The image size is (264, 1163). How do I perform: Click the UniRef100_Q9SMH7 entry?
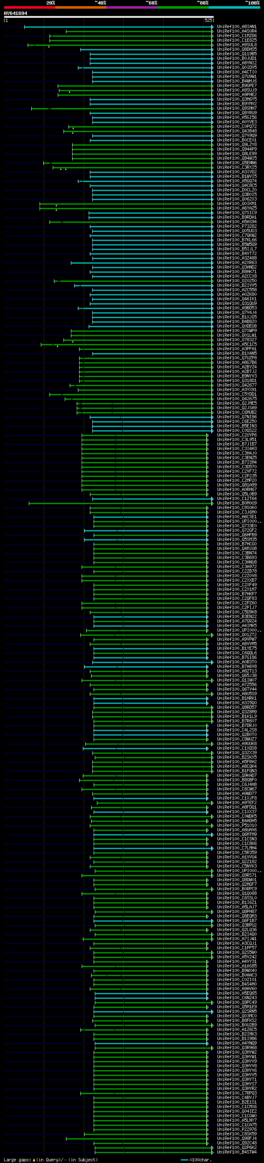(236, 109)
